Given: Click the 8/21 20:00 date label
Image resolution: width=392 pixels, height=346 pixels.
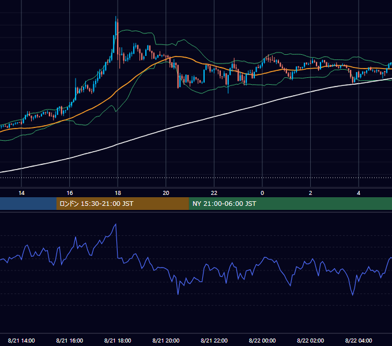Looking at the screenshot, I should coord(166,340).
